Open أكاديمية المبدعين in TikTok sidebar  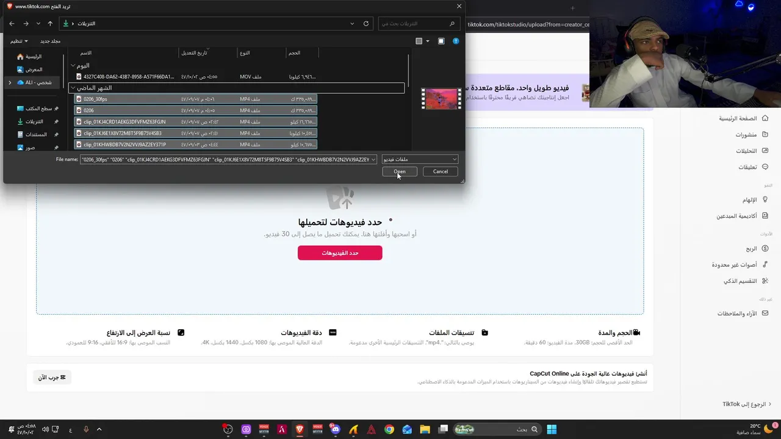point(742,216)
